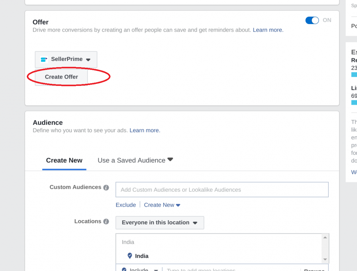This screenshot has height=271, width=357.
Task: Click the Create Offer button
Action: pos(61,77)
